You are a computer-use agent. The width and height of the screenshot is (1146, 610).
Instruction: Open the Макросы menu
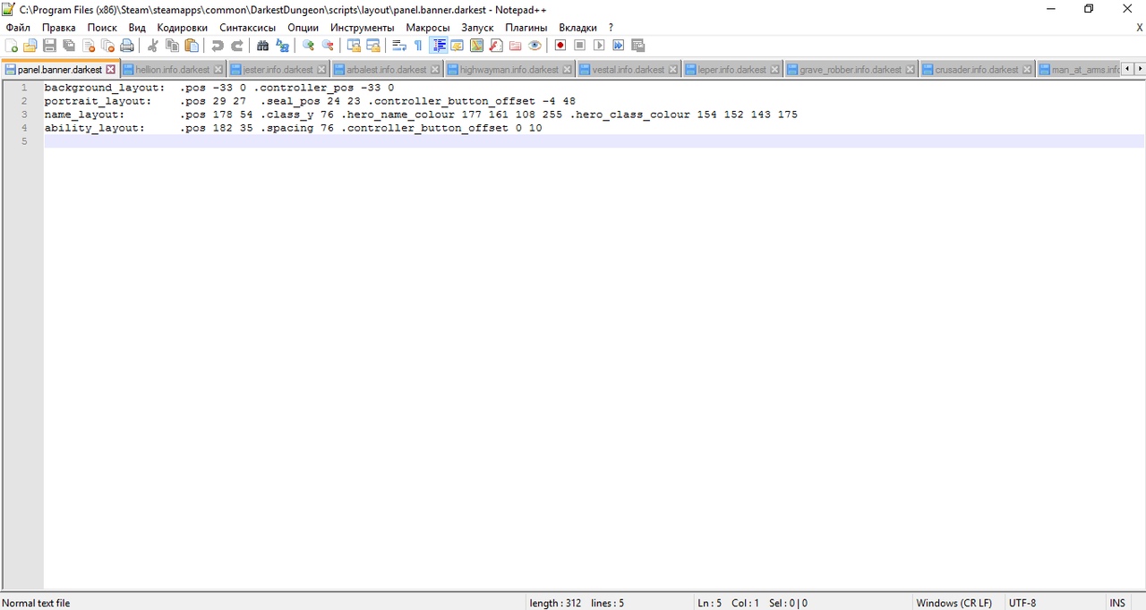(428, 28)
